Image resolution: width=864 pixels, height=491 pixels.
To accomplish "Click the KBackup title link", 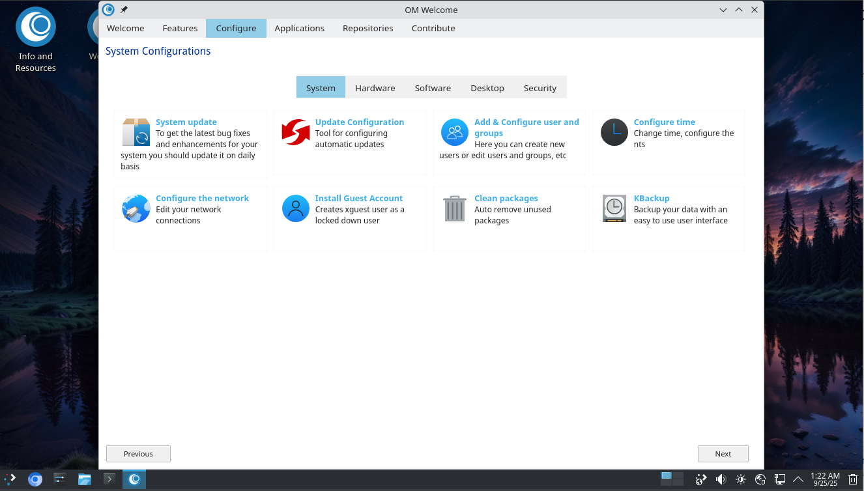I will point(651,198).
